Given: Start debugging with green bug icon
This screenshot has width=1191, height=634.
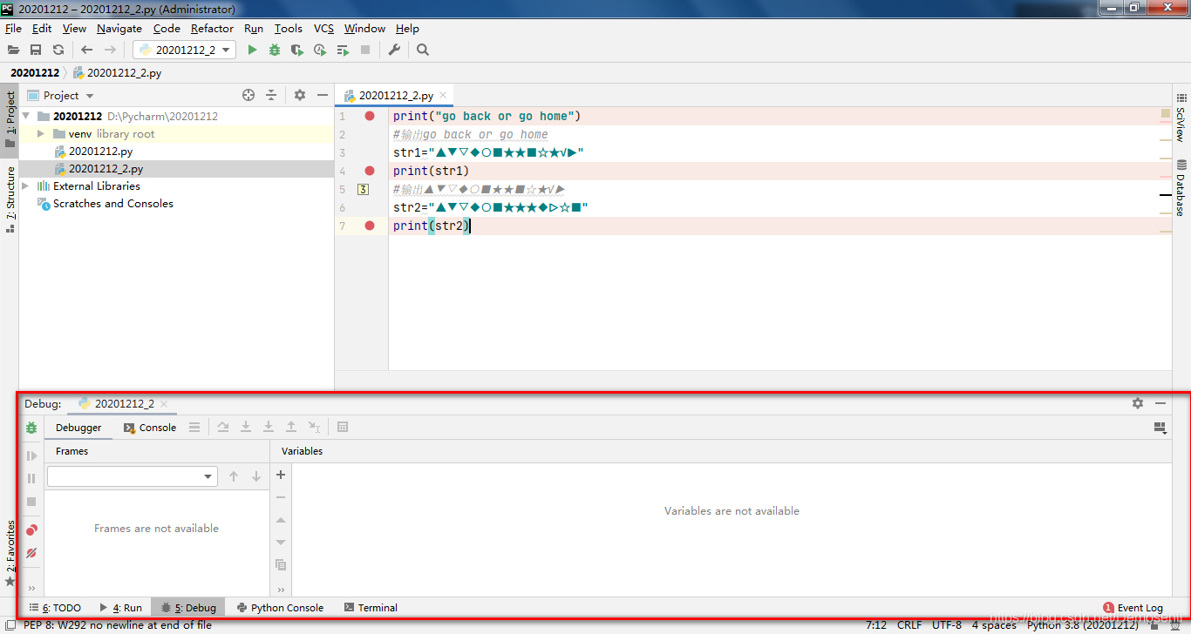Looking at the screenshot, I should (x=275, y=51).
